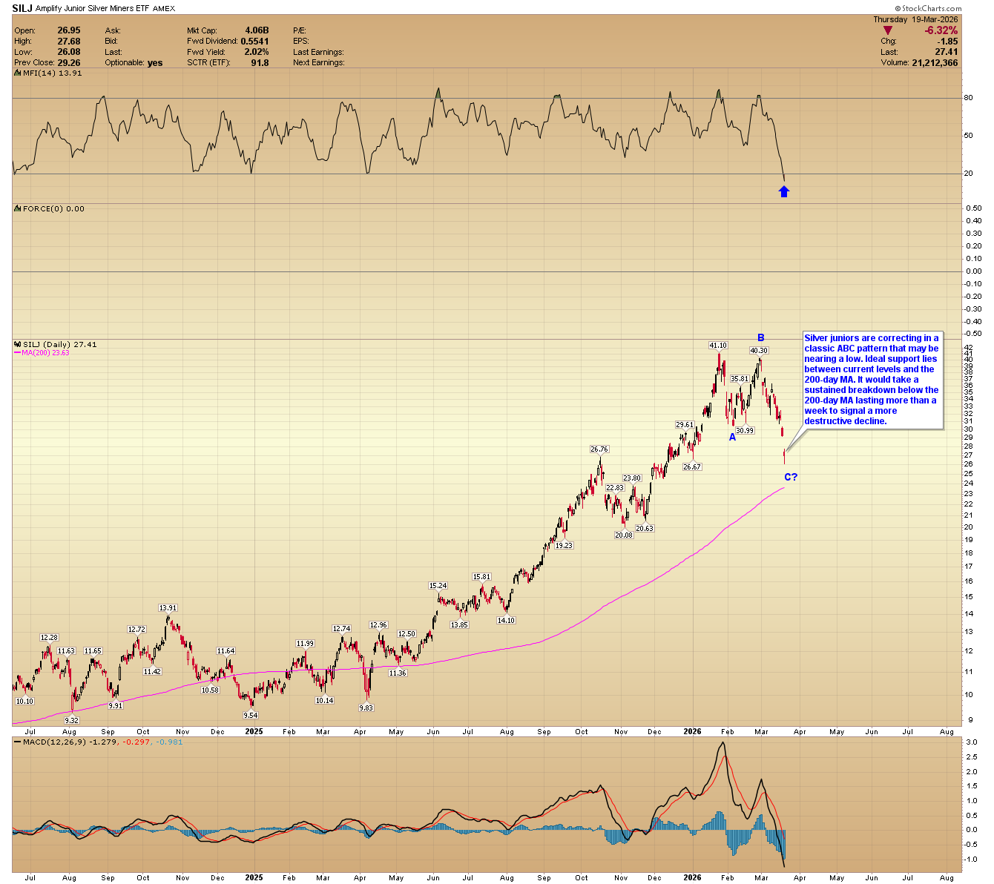Click the P/E label

click(x=300, y=30)
